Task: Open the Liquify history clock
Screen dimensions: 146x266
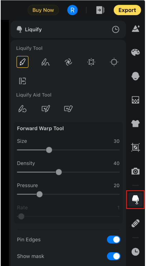Action: click(x=115, y=30)
